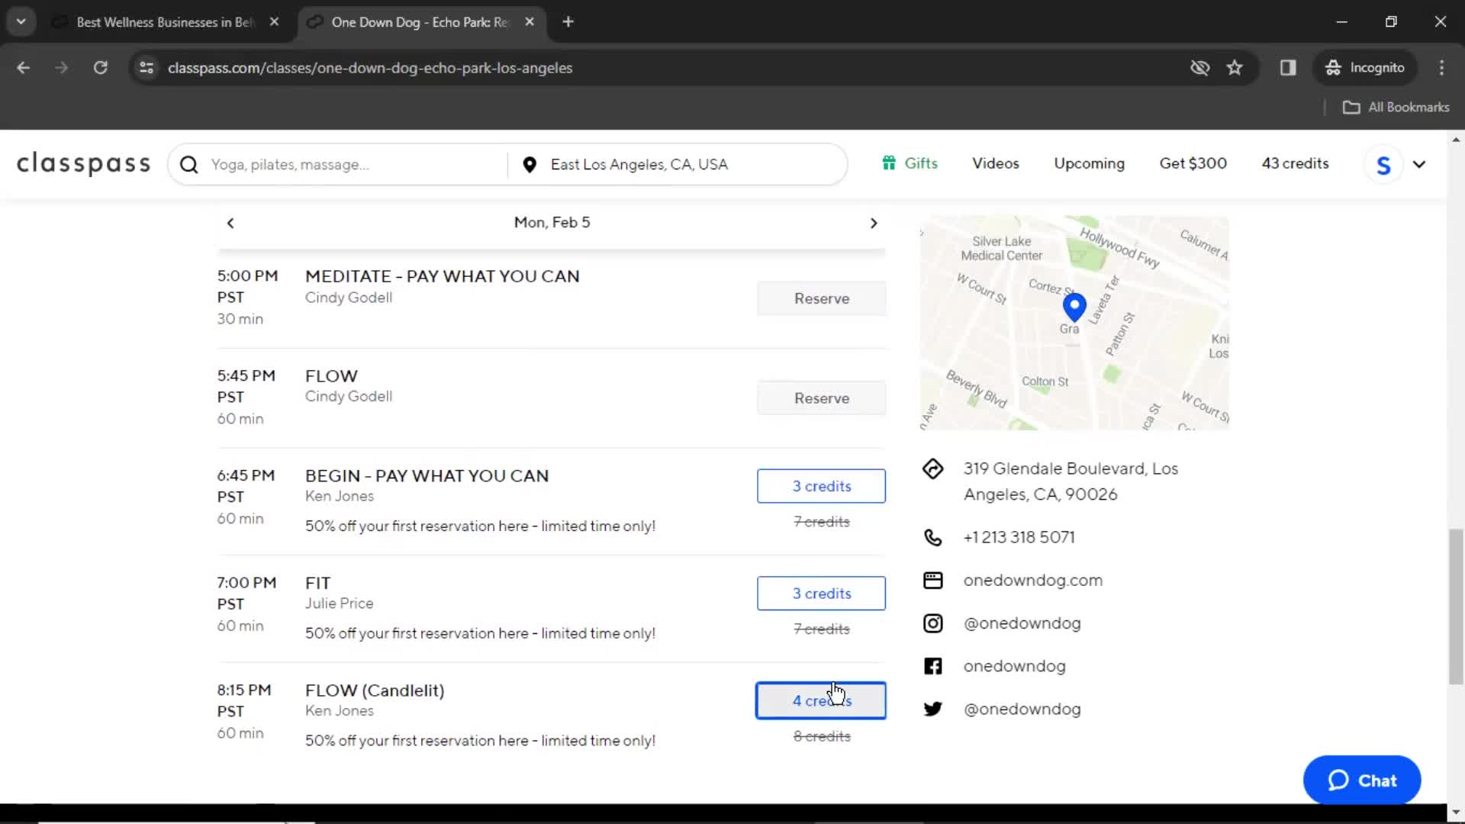Click the 43 credits balance display

pyautogui.click(x=1296, y=163)
